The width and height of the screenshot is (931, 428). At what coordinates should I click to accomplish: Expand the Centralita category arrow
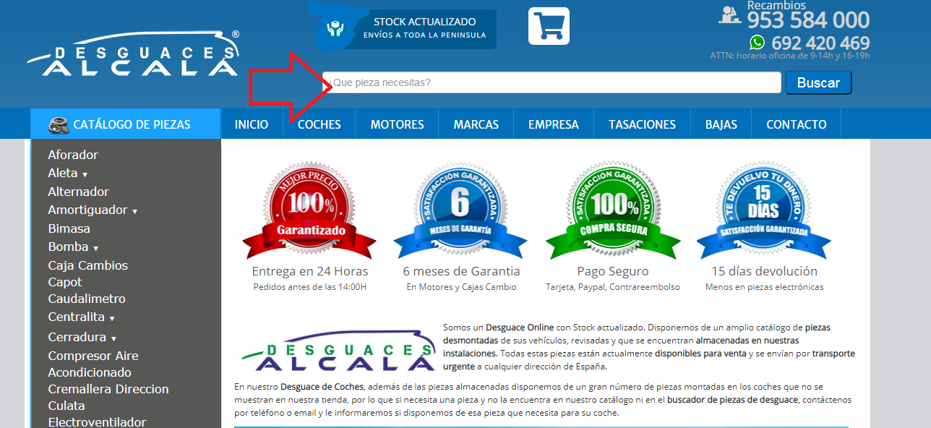pos(112,319)
